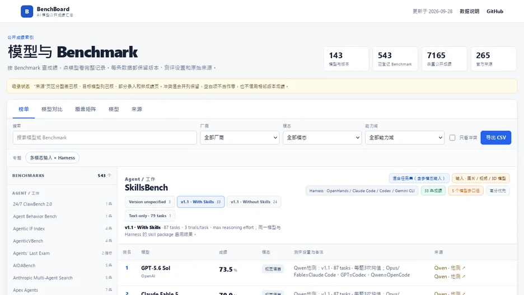Viewport: 524px width, 295px height.
Task: Click the 更新于 2026-09-28 date text
Action: (432, 11)
